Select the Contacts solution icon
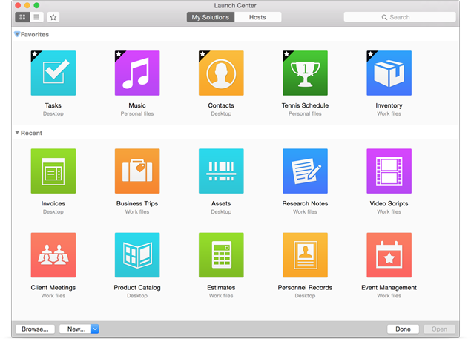The width and height of the screenshot is (471, 339). 221,73
